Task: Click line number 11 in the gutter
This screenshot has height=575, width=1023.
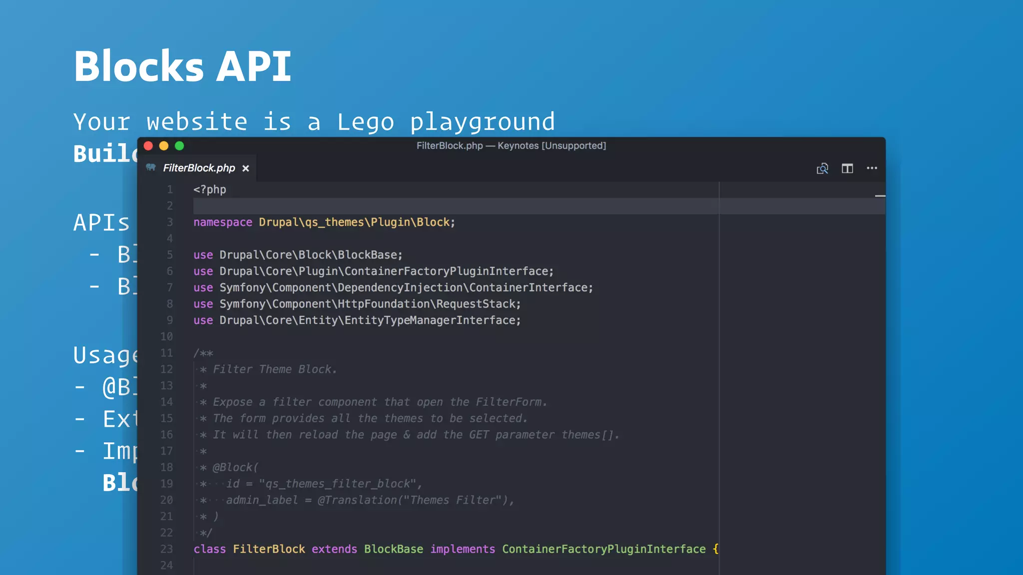Action: point(166,353)
